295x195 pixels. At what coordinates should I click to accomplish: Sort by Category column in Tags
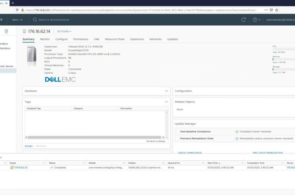[78, 108]
